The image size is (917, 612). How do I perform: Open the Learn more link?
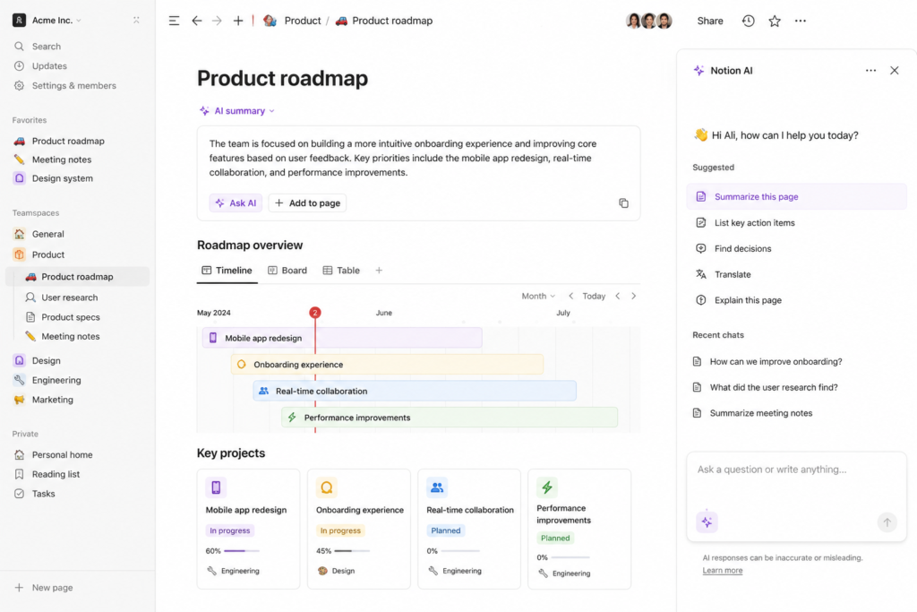723,571
